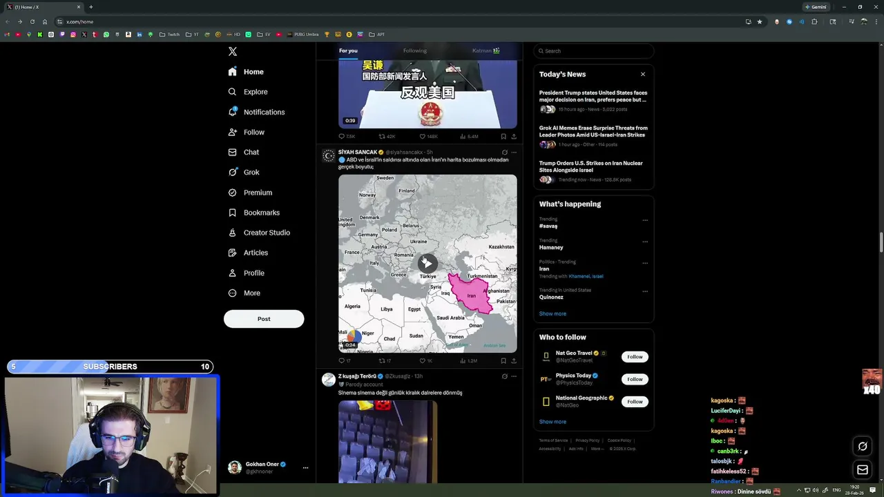Bookmark the post with 8.4M views
The width and height of the screenshot is (884, 497).
tap(503, 137)
